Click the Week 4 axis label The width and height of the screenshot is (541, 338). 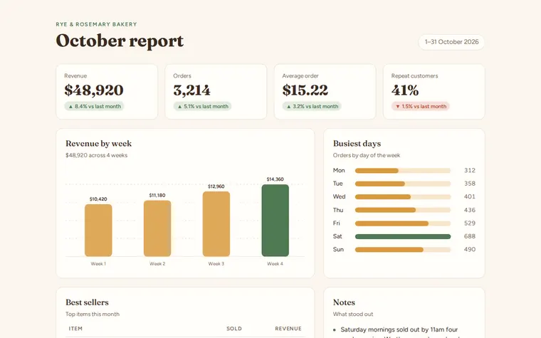(275, 264)
